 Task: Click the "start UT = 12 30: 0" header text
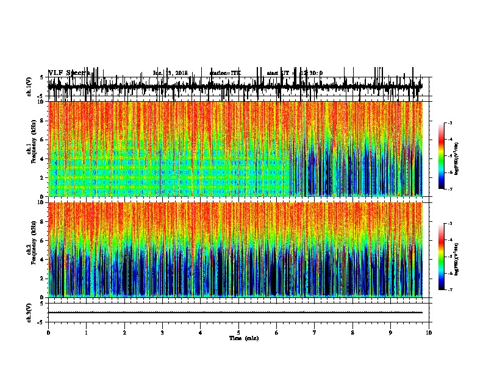click(x=295, y=73)
